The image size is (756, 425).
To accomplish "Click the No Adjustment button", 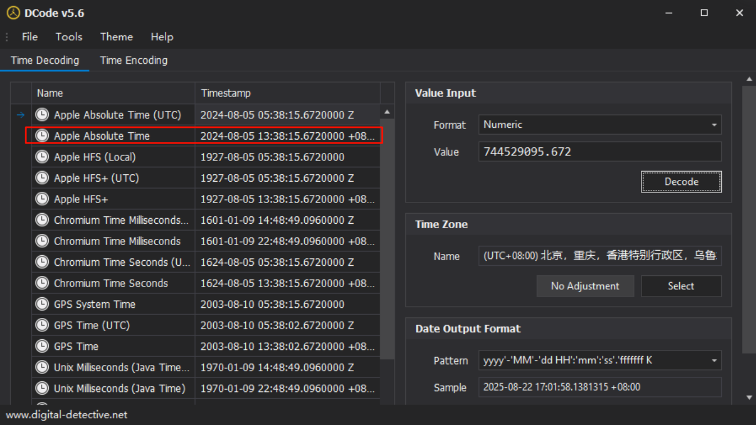I will coord(585,286).
